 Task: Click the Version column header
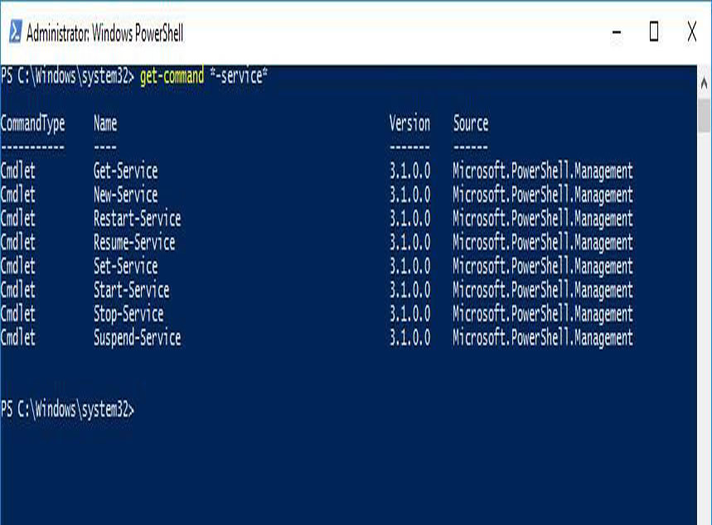409,123
